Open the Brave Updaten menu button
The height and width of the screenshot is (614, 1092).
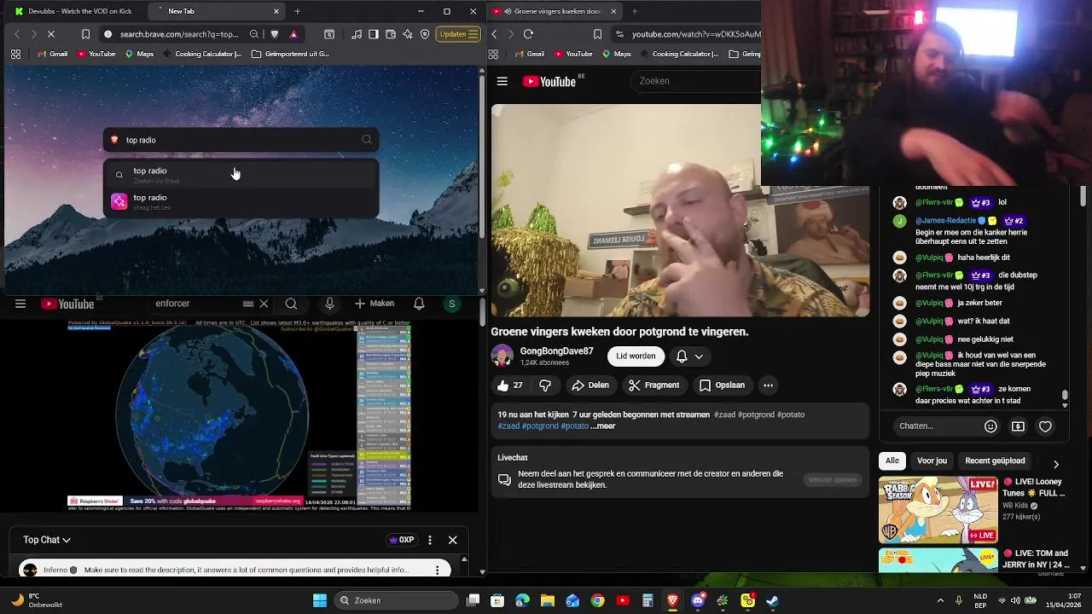point(457,34)
